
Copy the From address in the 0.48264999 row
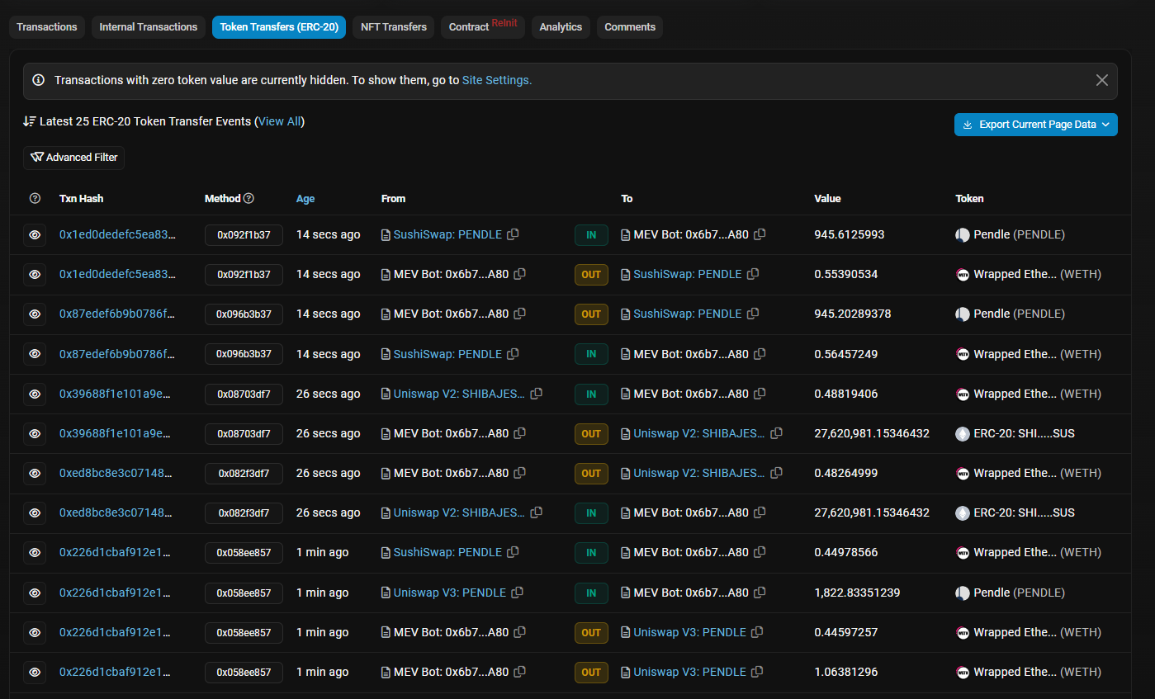(x=520, y=473)
